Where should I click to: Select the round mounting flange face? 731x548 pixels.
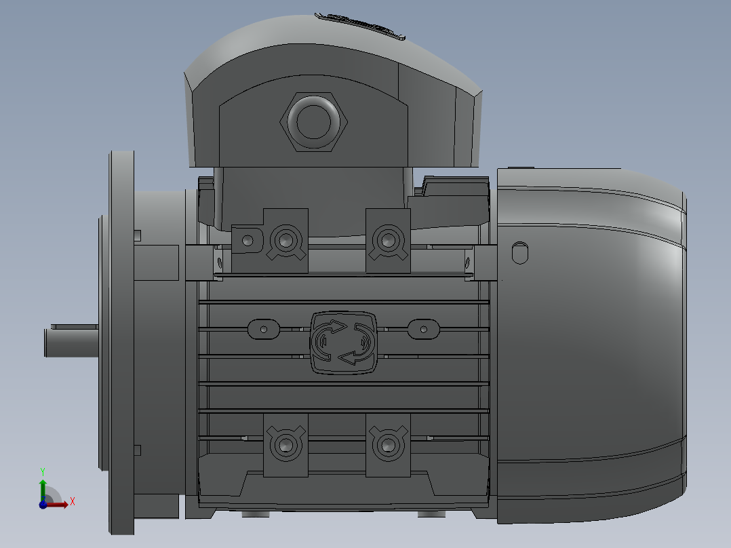click(121, 342)
